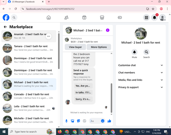The width and height of the screenshot is (171, 135).
Task: Select the Messenger | Facebook tab
Action: coord(26,2)
